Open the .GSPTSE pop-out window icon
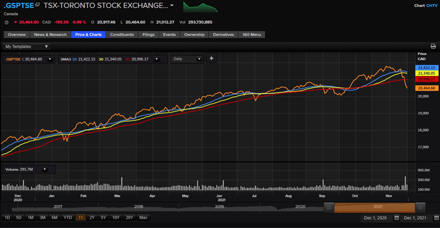 point(38,5)
